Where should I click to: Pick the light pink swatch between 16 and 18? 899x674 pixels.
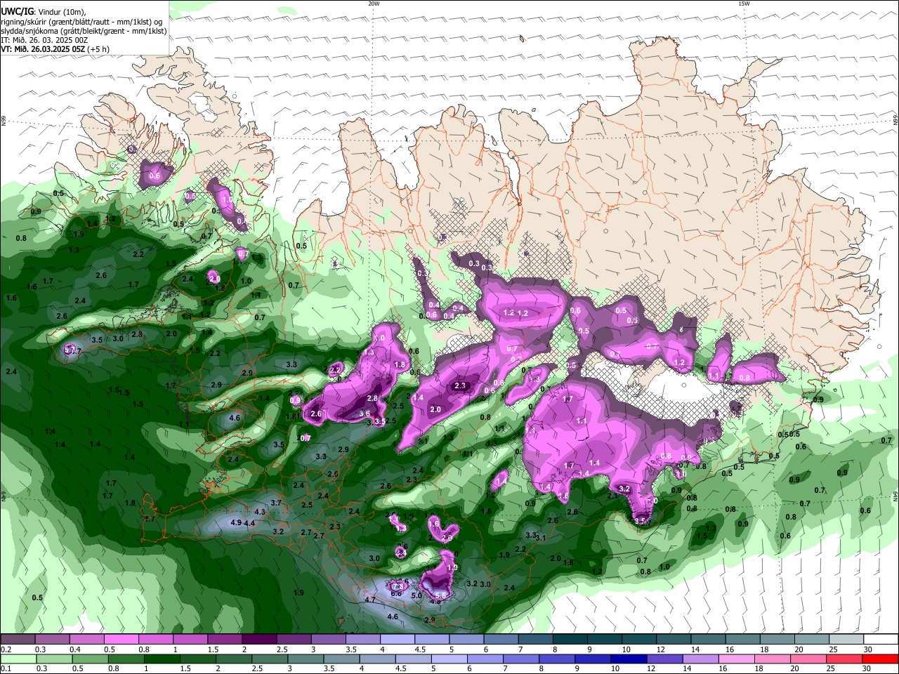click(736, 659)
